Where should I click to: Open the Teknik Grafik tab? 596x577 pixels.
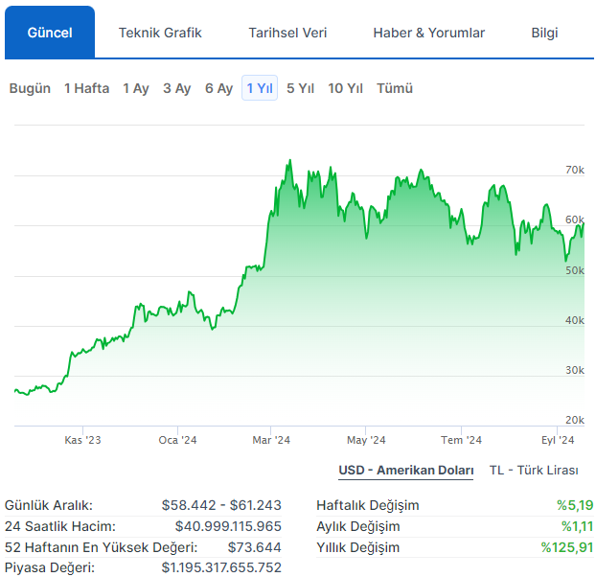(160, 33)
